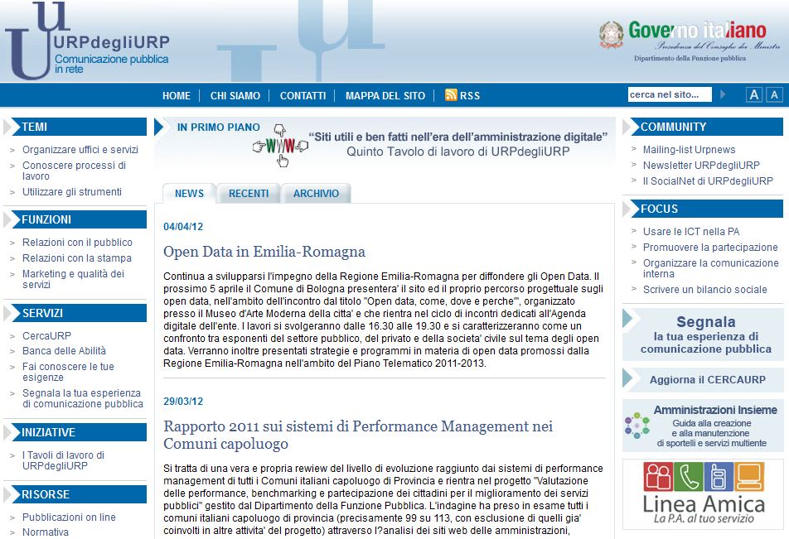This screenshot has height=539, width=789.
Task: Click the 'Segnala la tua esperienza' banner button
Action: (x=703, y=334)
